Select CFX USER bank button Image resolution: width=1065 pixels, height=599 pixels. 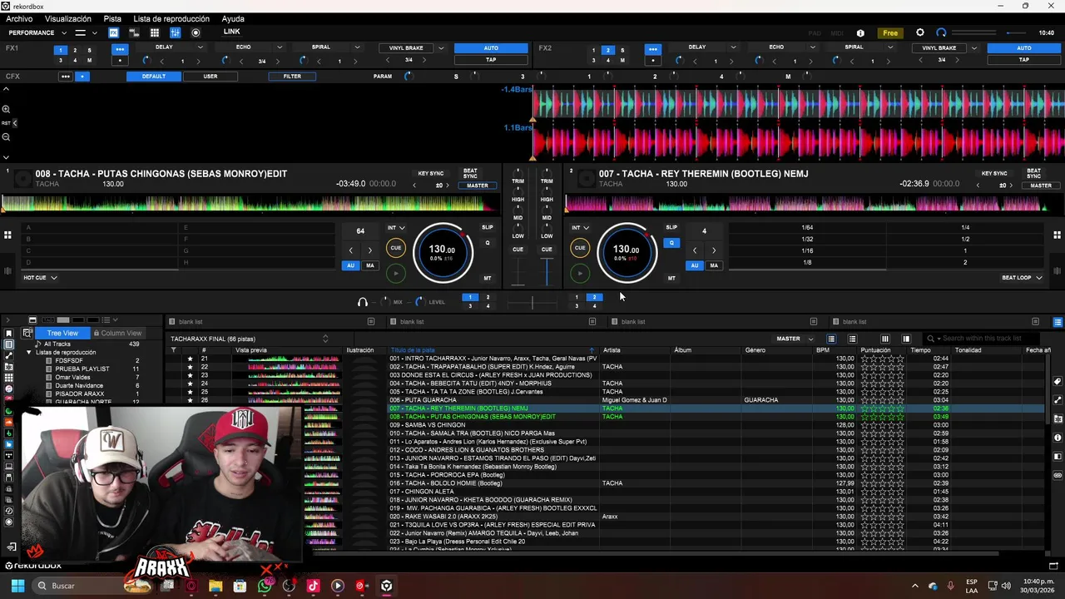(x=211, y=77)
